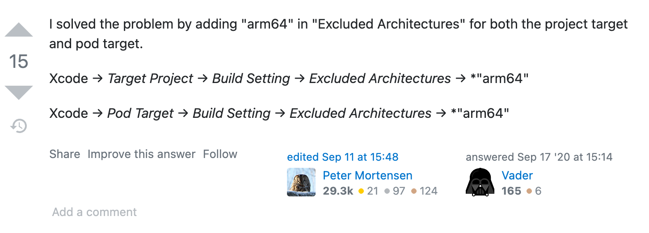Viewport: 649px width, 233px height.
Task: Click Vader's 165 reputation score
Action: (511, 191)
